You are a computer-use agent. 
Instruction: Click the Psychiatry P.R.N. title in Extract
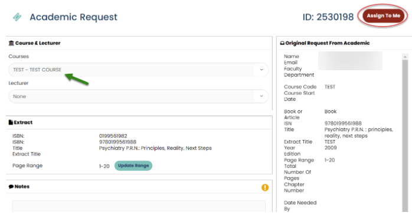155,148
